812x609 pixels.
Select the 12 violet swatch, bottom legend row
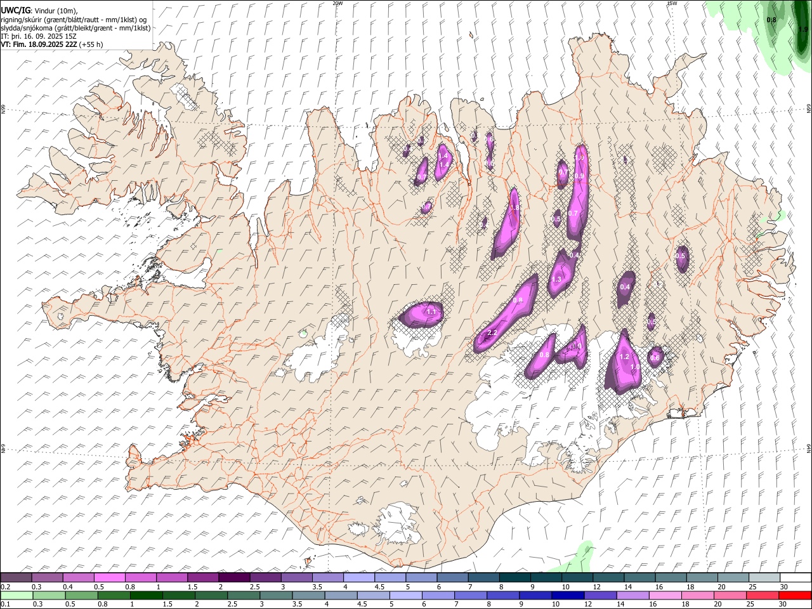(x=600, y=595)
